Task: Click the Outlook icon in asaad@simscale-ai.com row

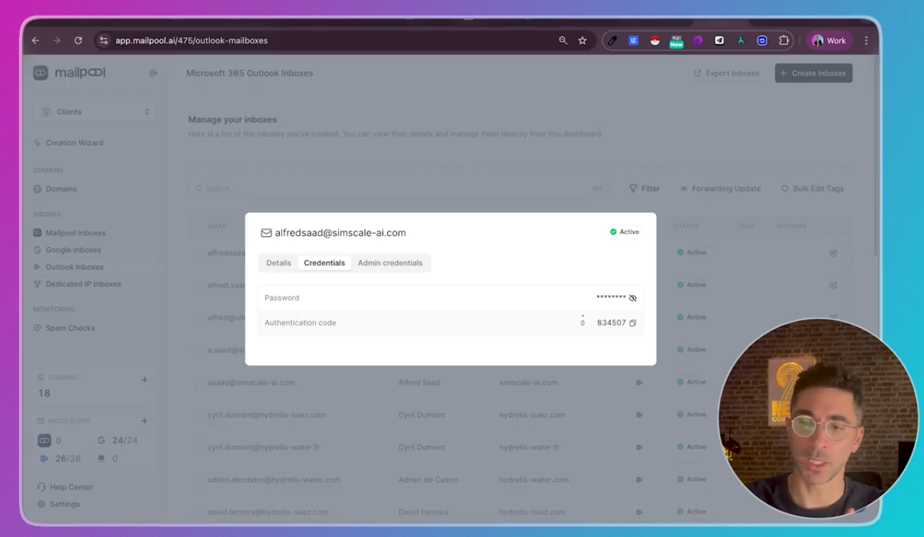Action: pyautogui.click(x=639, y=382)
